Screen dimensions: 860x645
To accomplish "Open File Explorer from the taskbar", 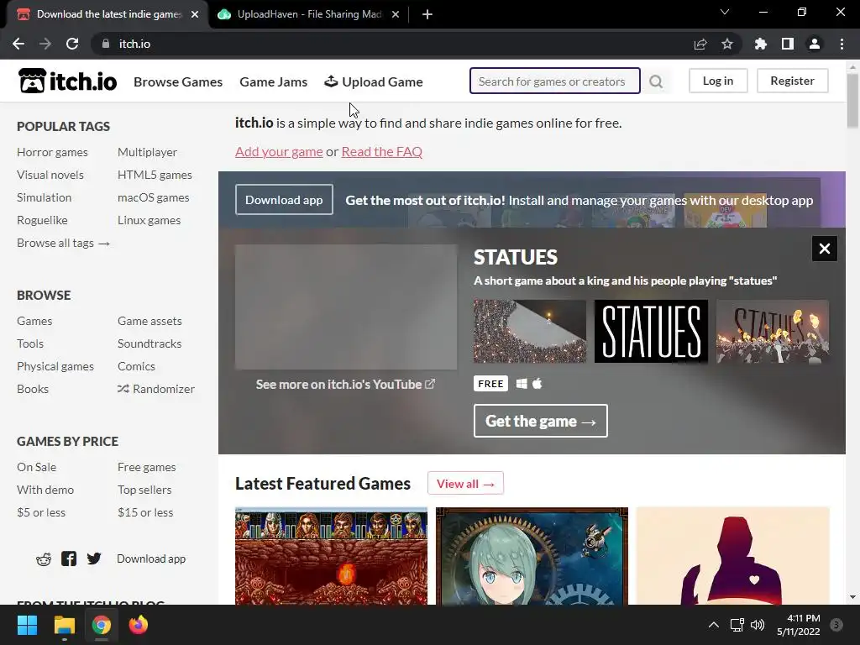I will coord(64,625).
